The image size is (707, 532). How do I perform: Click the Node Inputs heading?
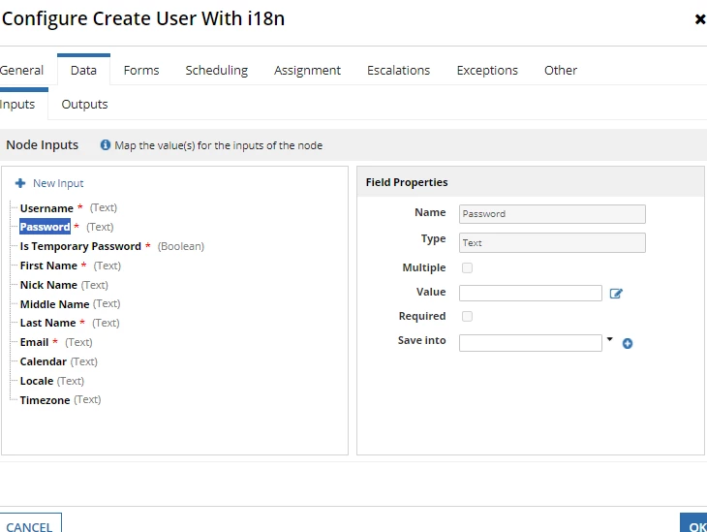42,144
